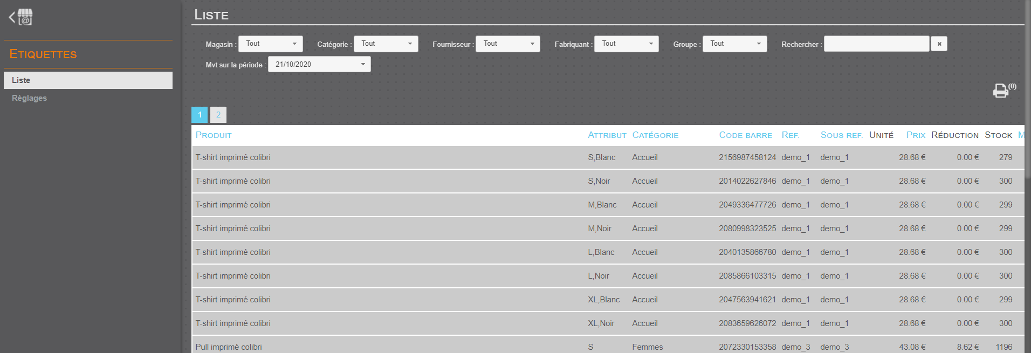
Task: Open the Fabriquant dropdown
Action: [627, 44]
